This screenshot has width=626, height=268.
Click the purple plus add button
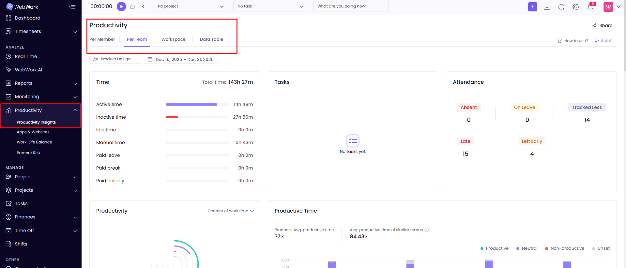532,7
